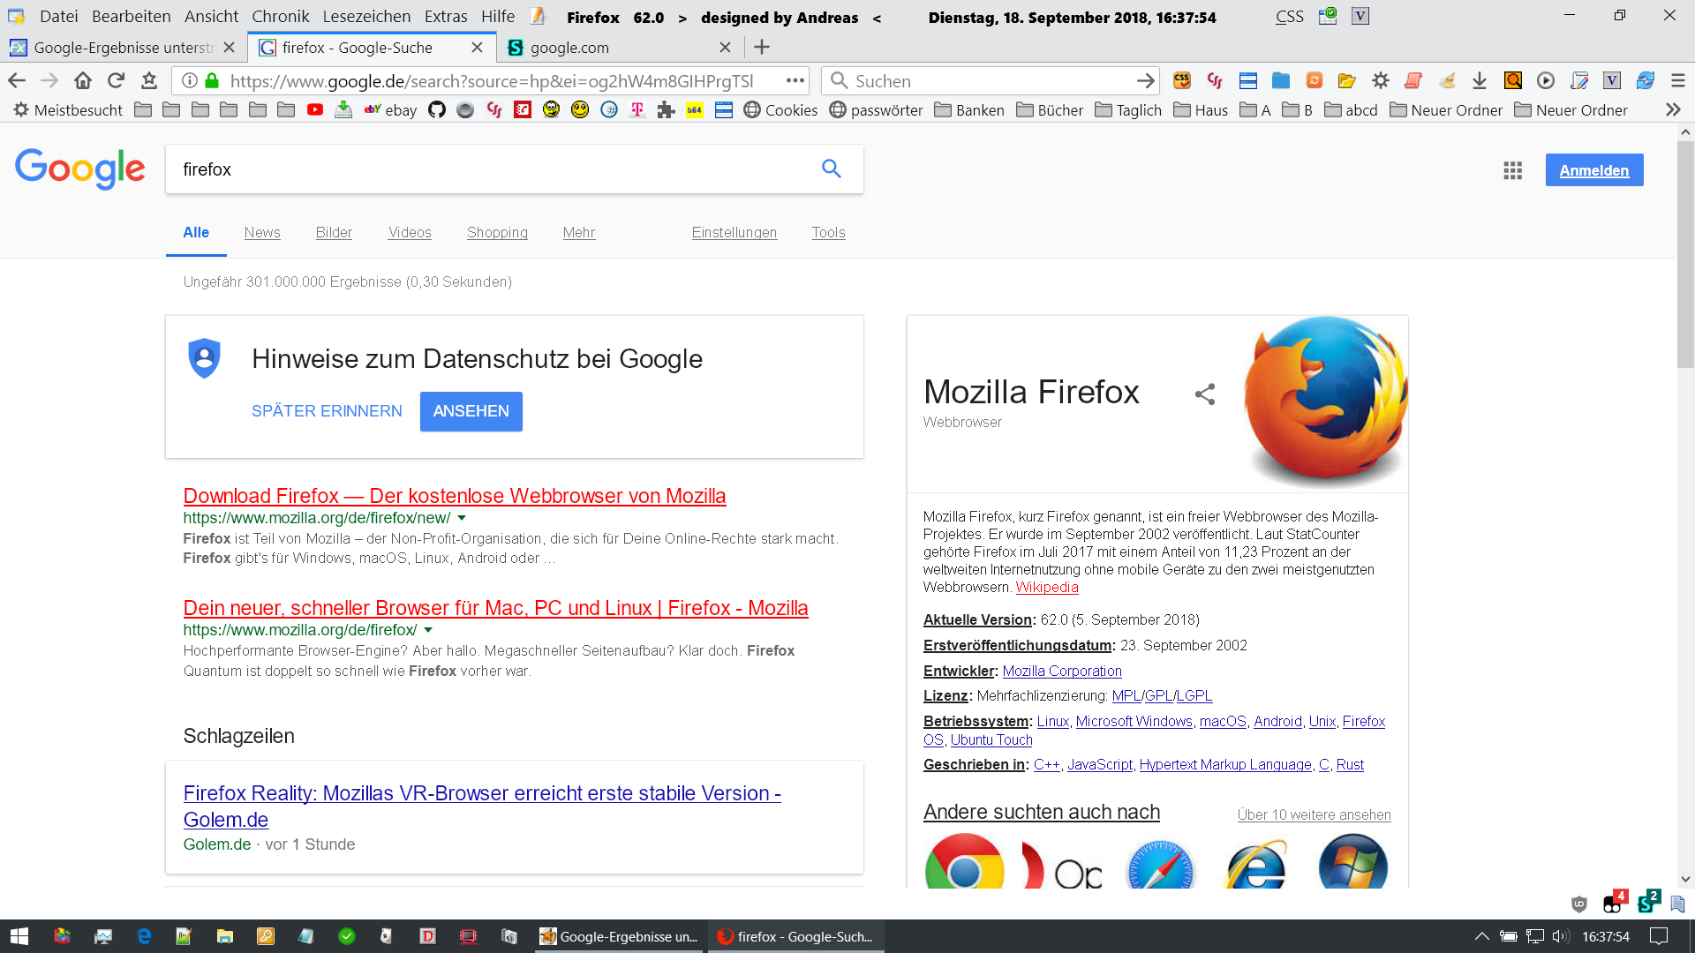Click into the Google search field containing firefox

(x=486, y=169)
